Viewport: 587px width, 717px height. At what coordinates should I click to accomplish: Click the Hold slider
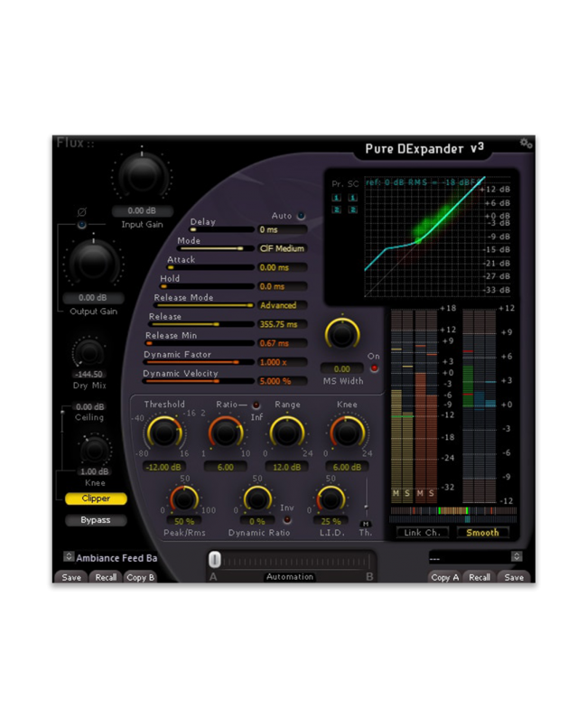(207, 286)
